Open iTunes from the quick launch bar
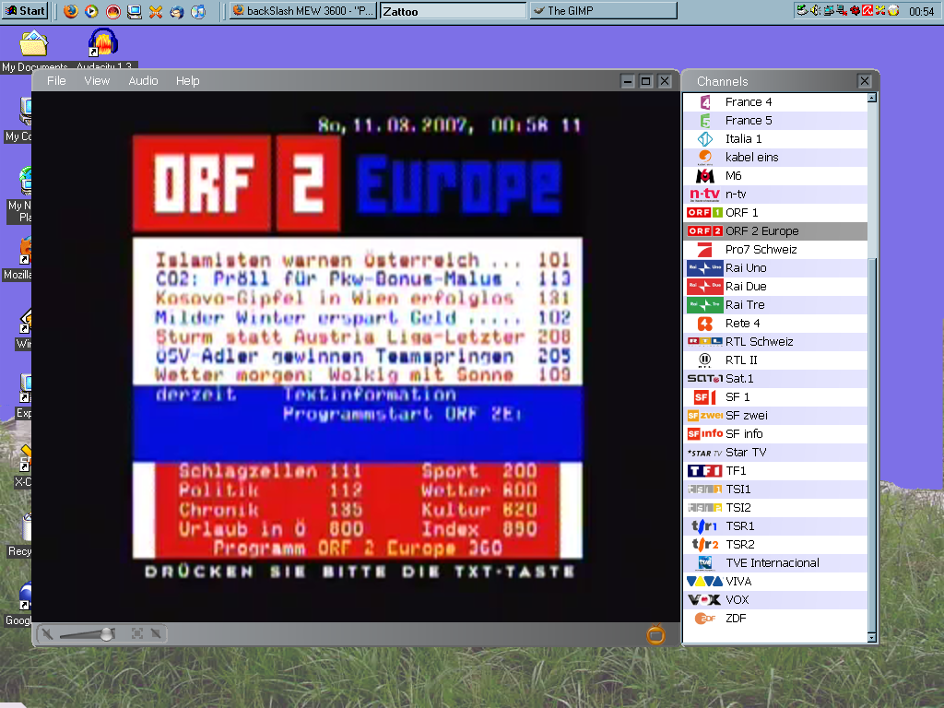Screen dimensions: 944x708 tap(198, 11)
